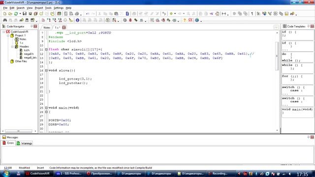Viewport: 315px width, 177px height.
Task: Open Find with the binoculars icon
Action: click(x=5, y=20)
